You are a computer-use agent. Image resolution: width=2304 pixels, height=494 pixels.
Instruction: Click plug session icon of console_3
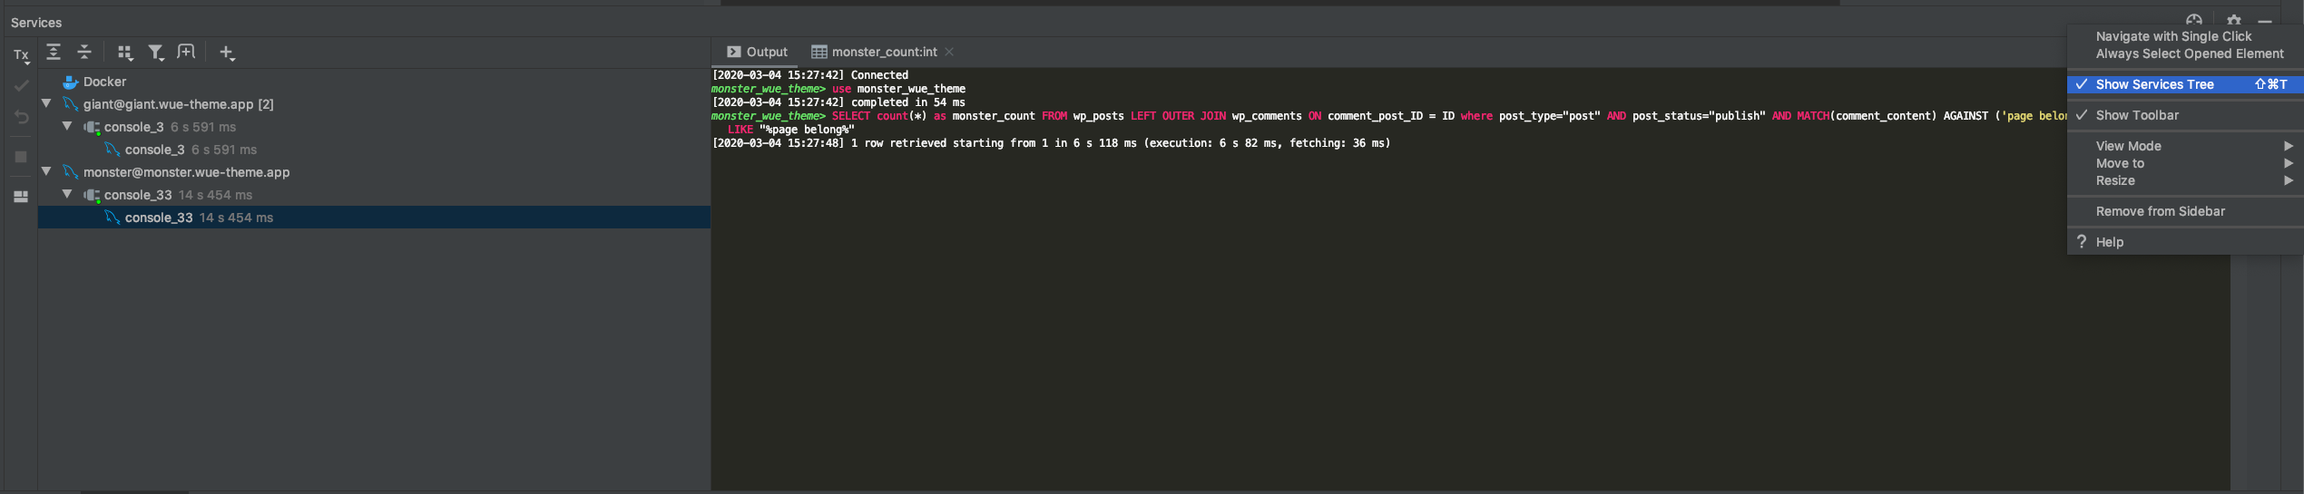click(x=92, y=127)
